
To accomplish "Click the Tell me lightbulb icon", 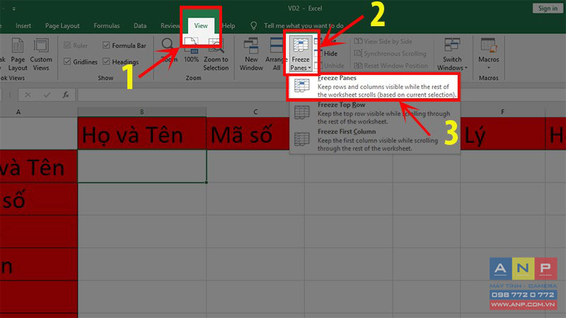I will [x=254, y=25].
